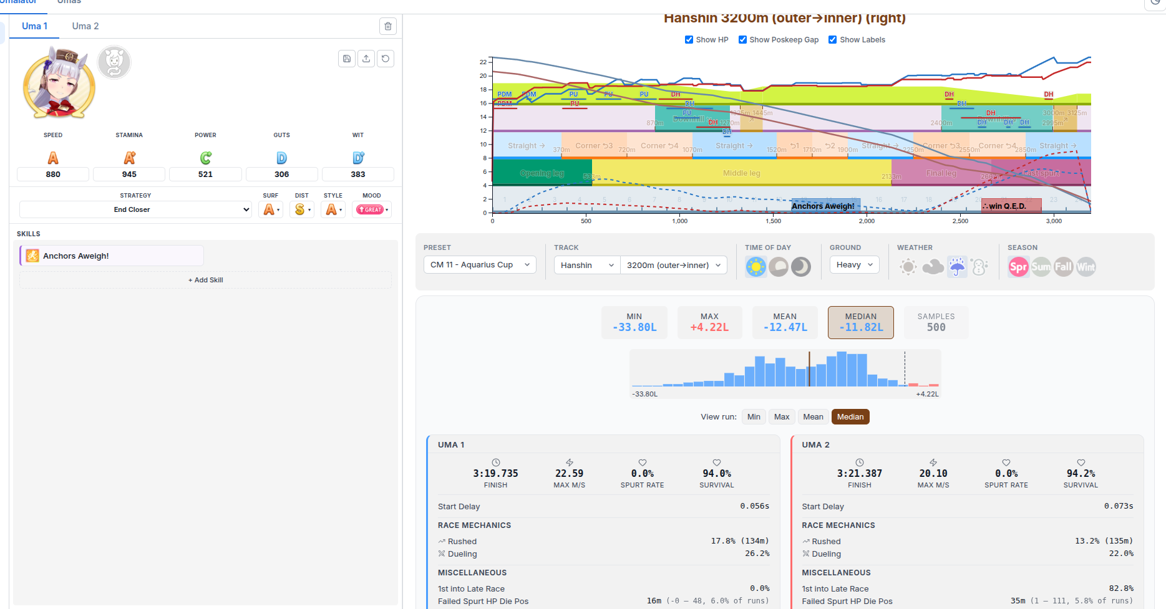The height and width of the screenshot is (609, 1166).
Task: Click the Speed rank A icon
Action: pyautogui.click(x=53, y=158)
